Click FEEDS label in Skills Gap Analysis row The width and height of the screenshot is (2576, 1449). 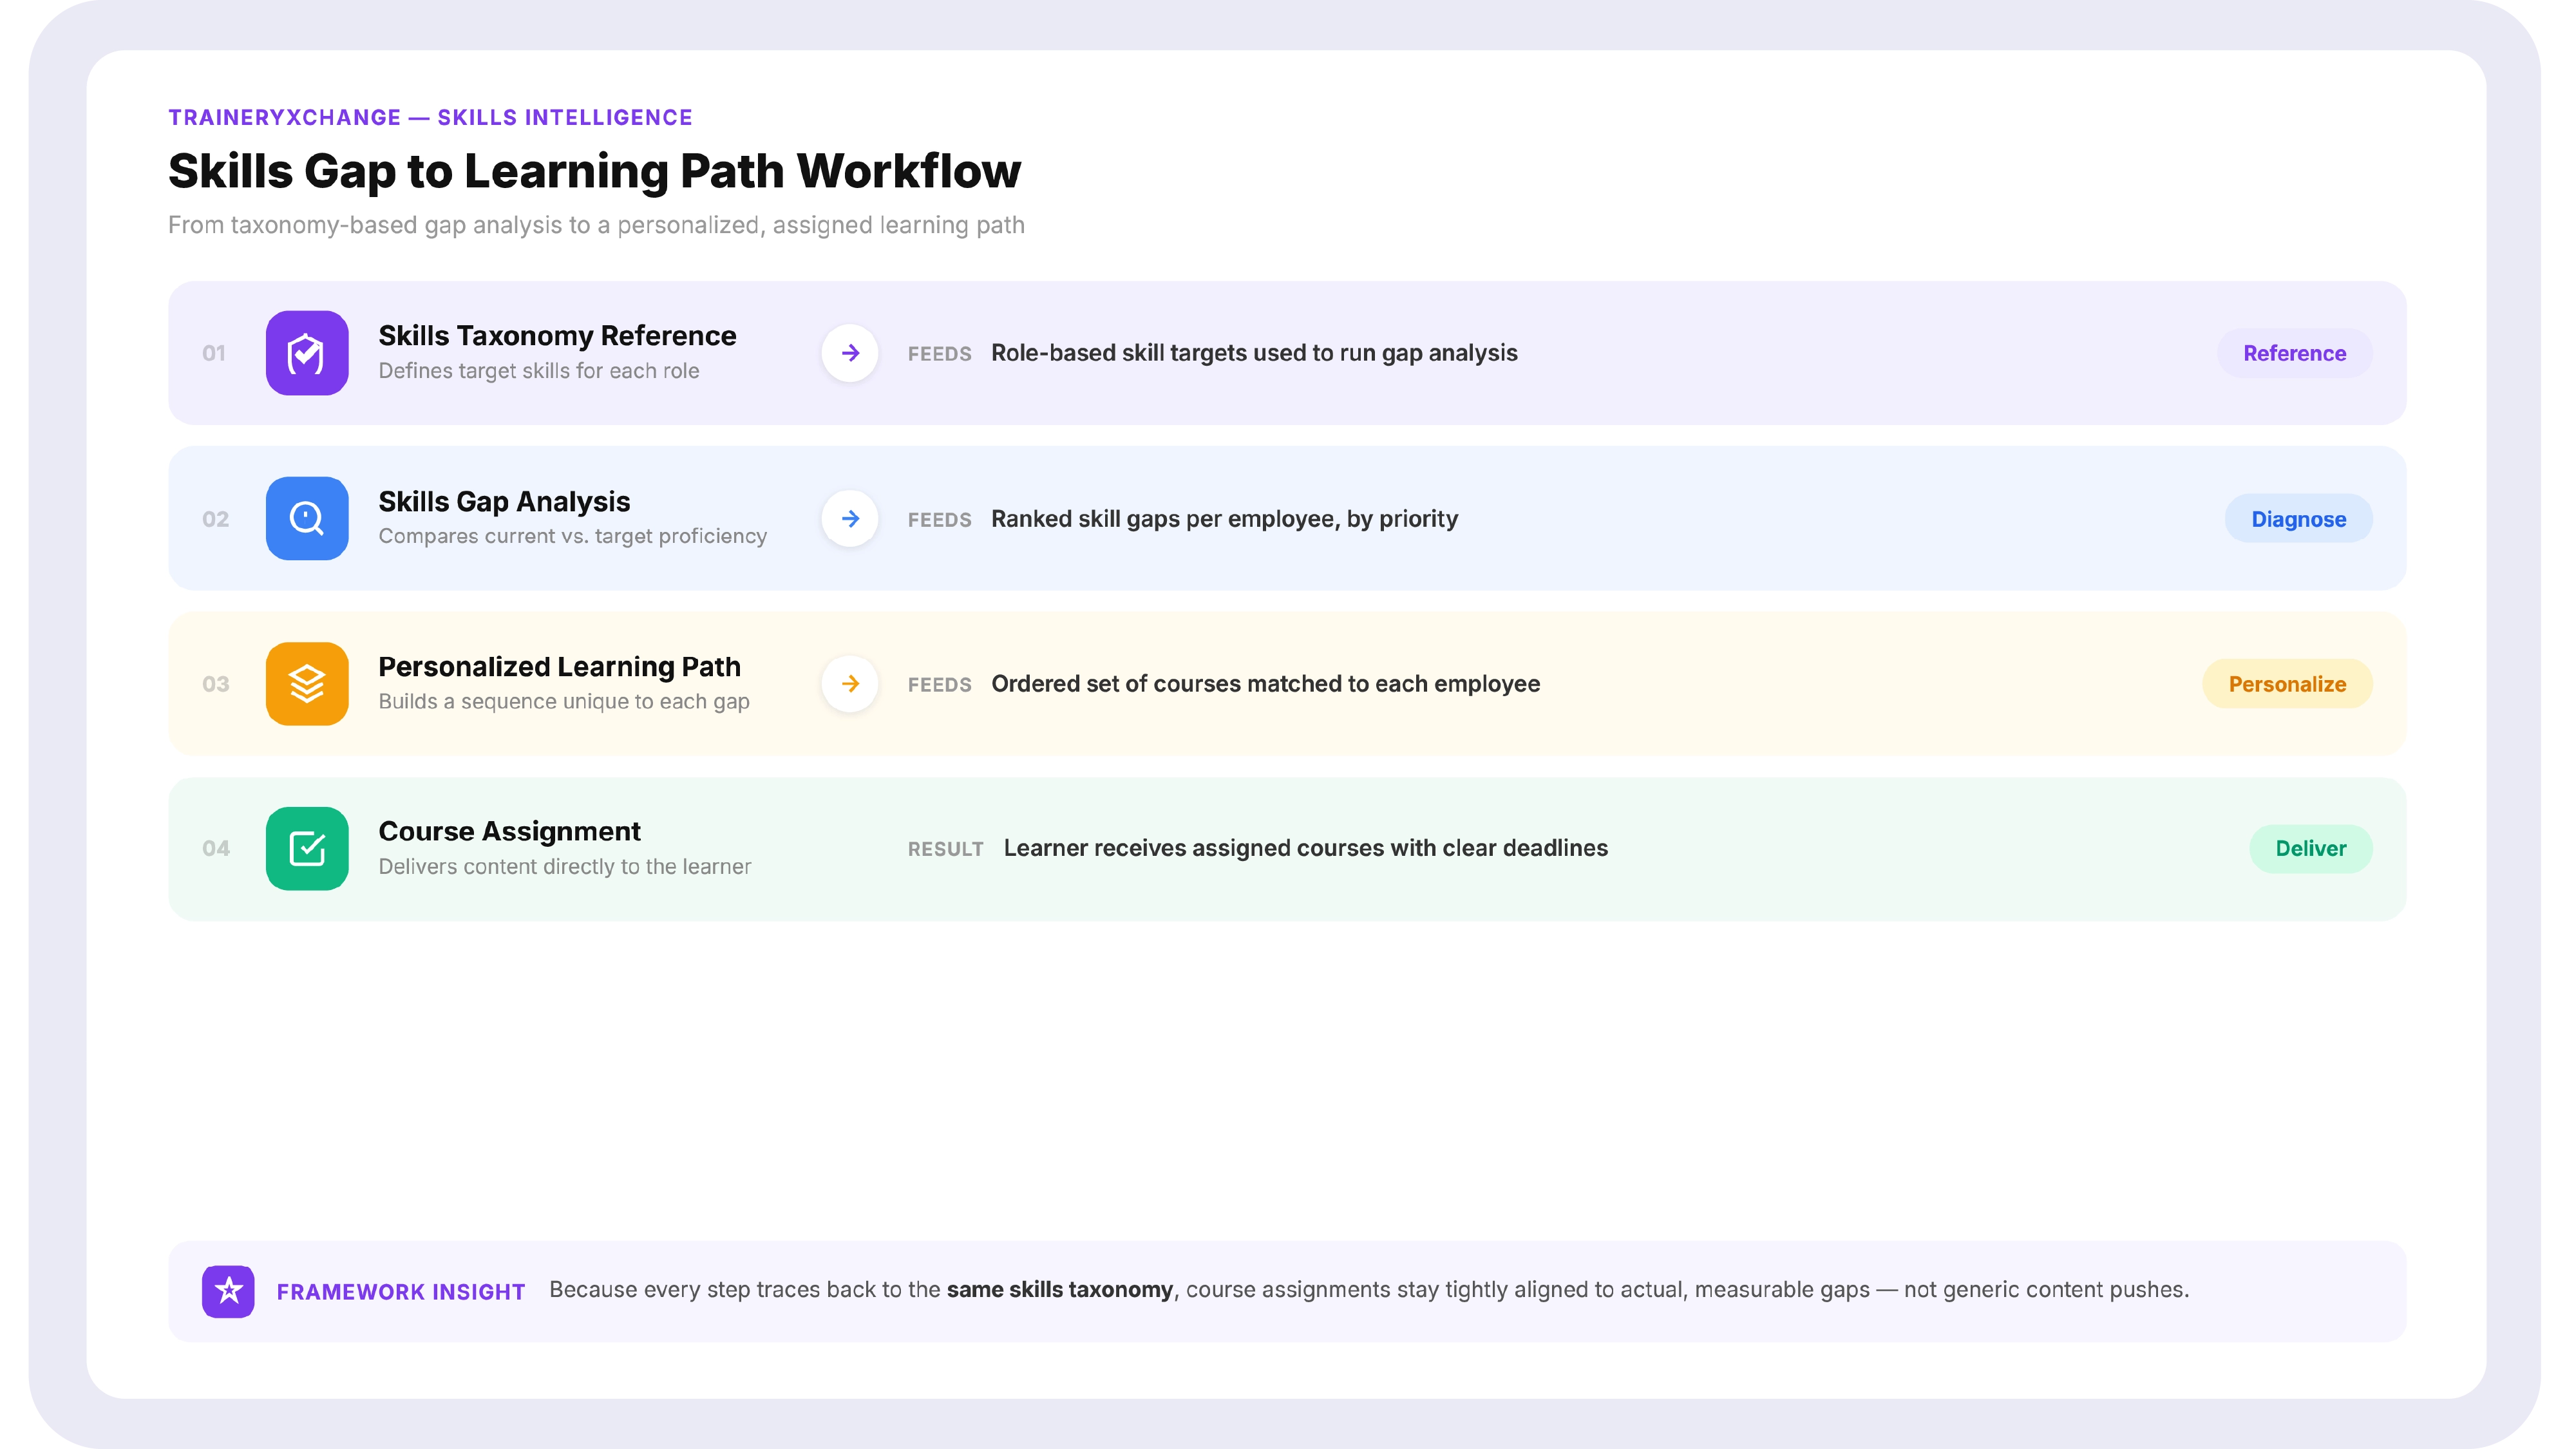tap(939, 520)
